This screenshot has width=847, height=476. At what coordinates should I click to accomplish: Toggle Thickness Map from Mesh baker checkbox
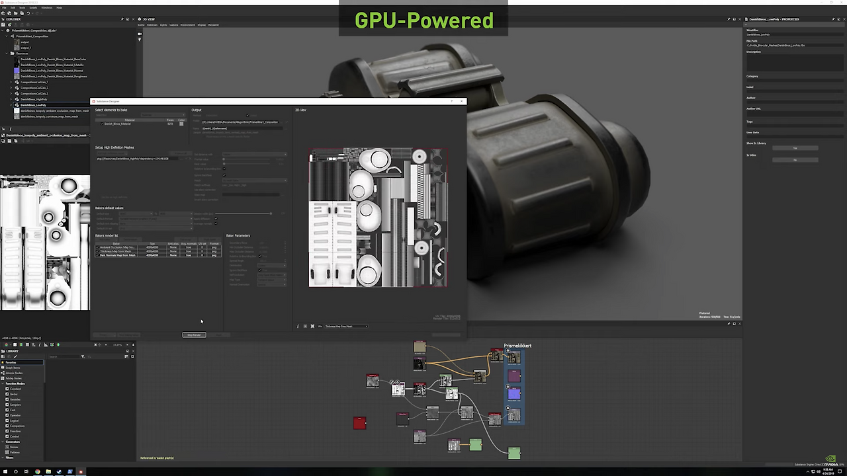[x=97, y=251]
